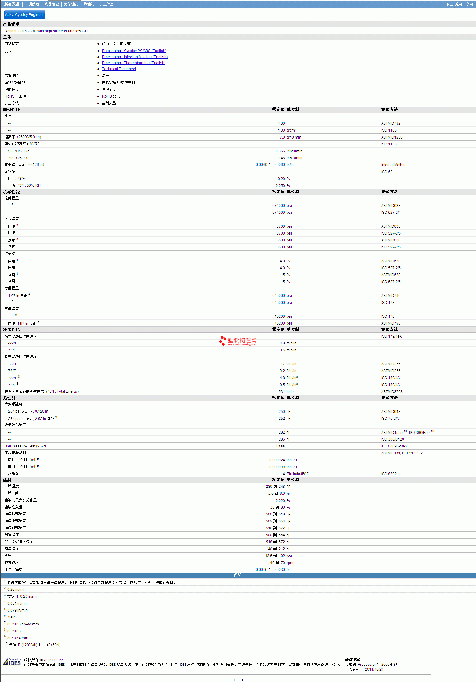Switch to the 一般信息 tab
The height and width of the screenshot is (682, 476).
tap(32, 4)
